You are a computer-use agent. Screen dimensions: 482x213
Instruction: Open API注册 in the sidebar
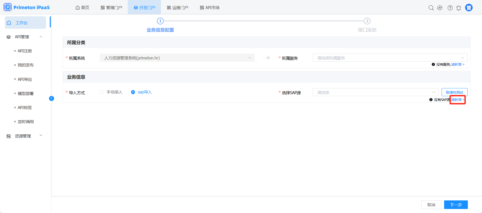point(25,51)
